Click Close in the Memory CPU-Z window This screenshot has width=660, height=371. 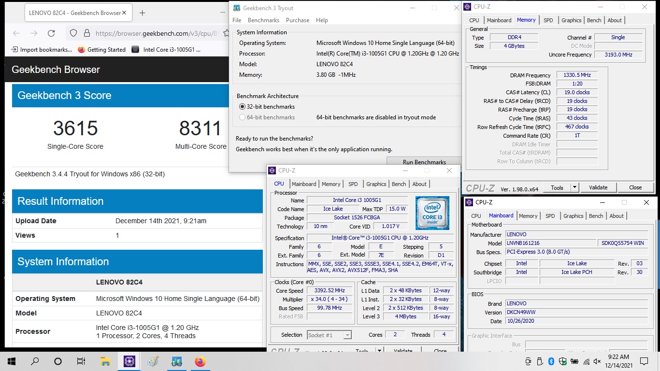click(635, 187)
